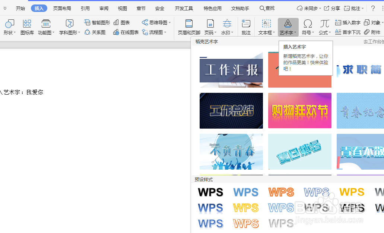
Task: Expand the 文本框 dropdown arrow
Action: point(274,32)
